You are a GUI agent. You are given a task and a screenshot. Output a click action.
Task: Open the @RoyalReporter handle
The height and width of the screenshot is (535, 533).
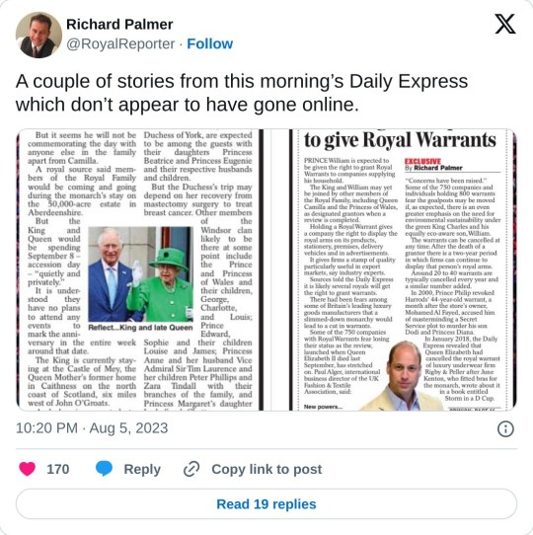coord(120,43)
